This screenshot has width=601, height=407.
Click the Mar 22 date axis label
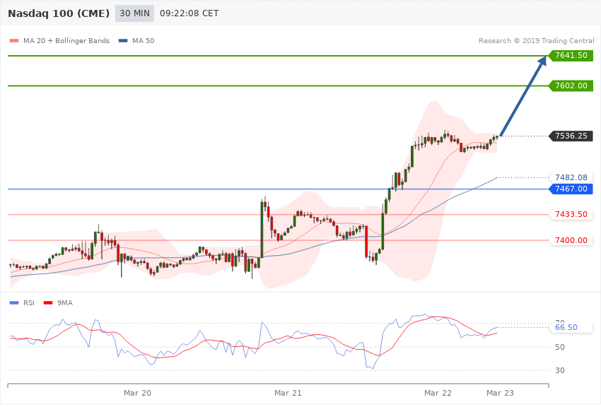point(438,393)
